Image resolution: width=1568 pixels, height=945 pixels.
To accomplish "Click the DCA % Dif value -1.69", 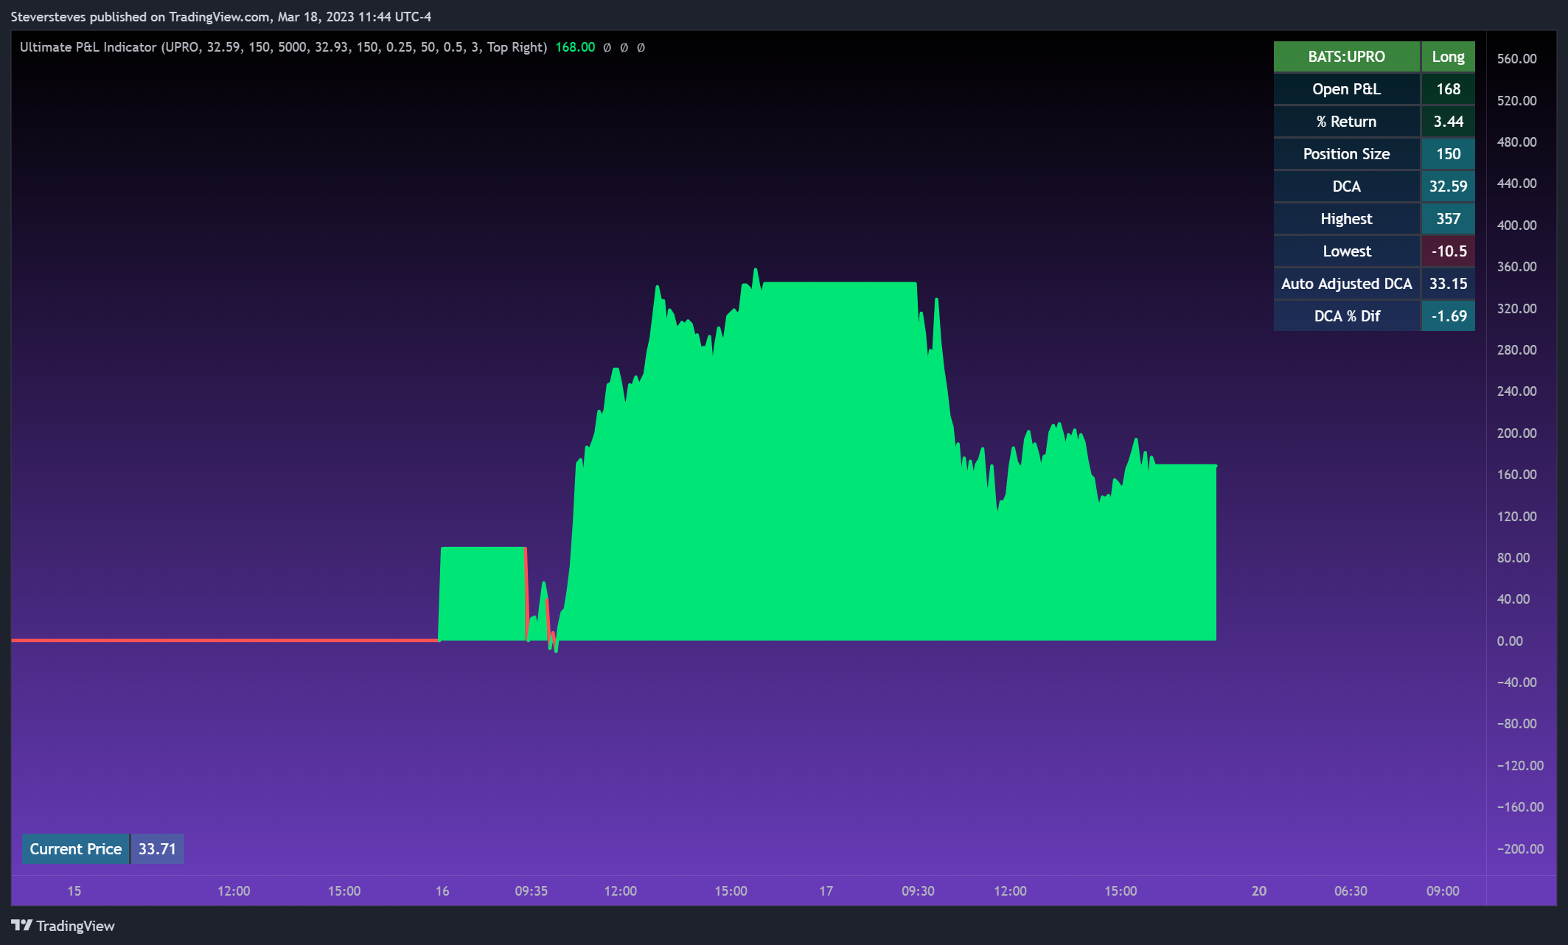I will (1448, 316).
